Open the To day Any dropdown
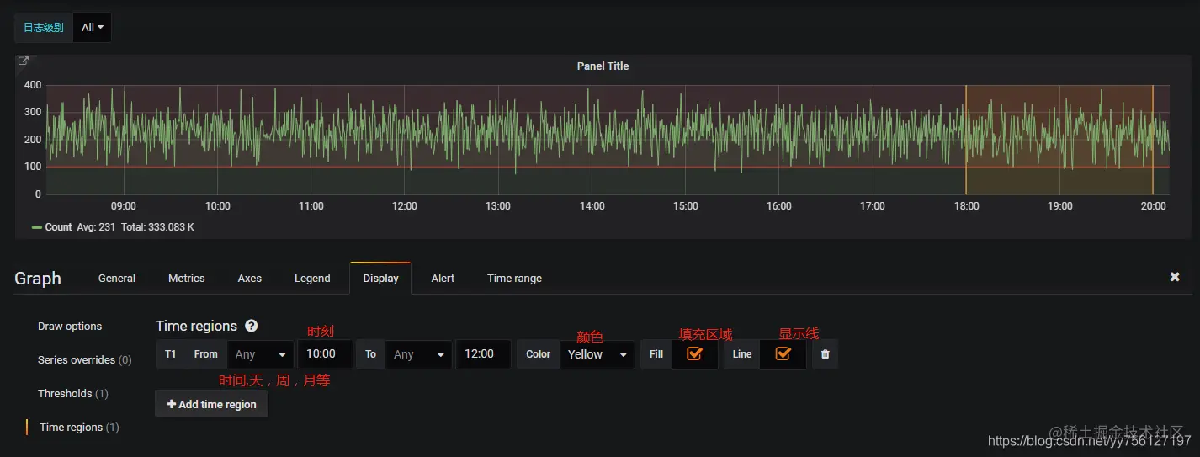The image size is (1200, 457). click(x=419, y=354)
